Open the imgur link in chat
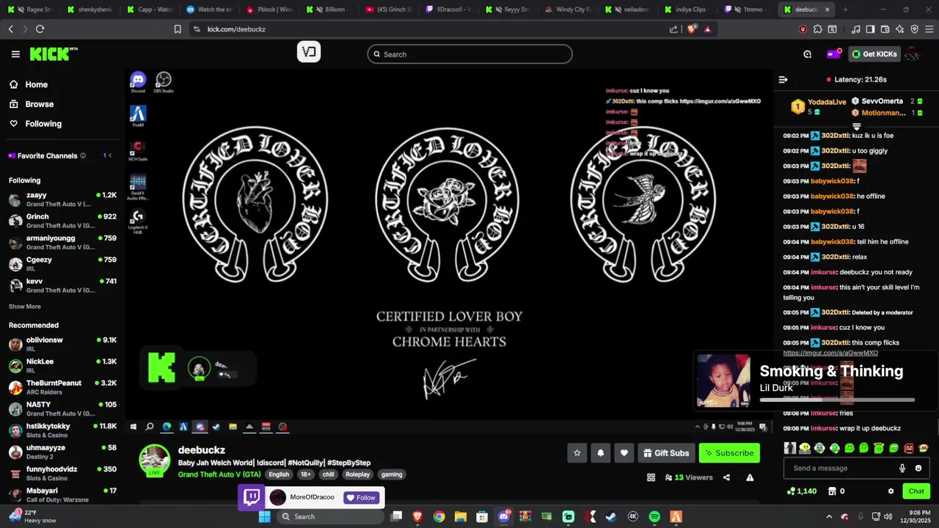This screenshot has width=939, height=528. (x=830, y=353)
